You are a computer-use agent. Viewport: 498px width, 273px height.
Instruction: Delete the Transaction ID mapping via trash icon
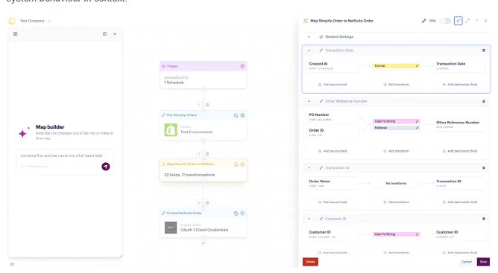484,167
